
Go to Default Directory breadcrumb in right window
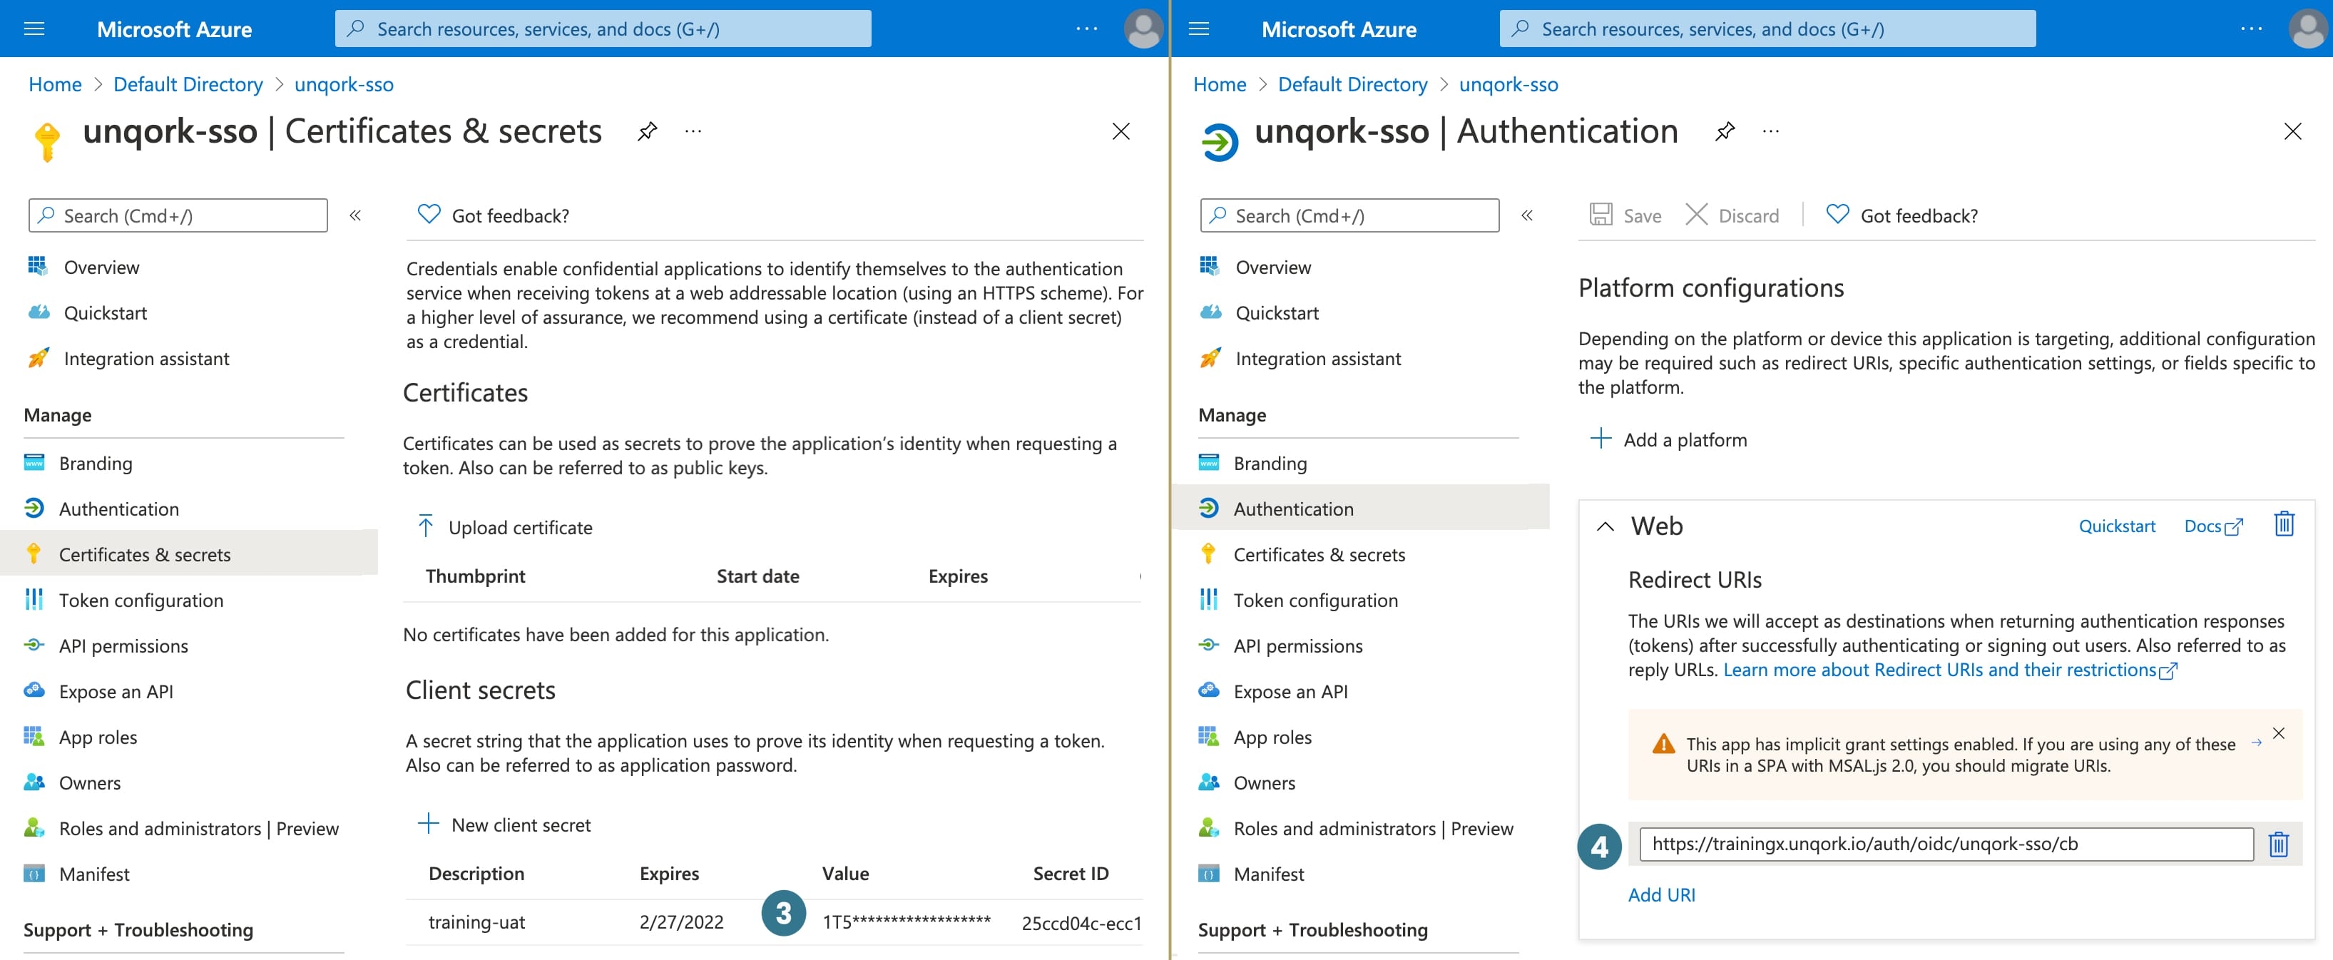(x=1352, y=84)
